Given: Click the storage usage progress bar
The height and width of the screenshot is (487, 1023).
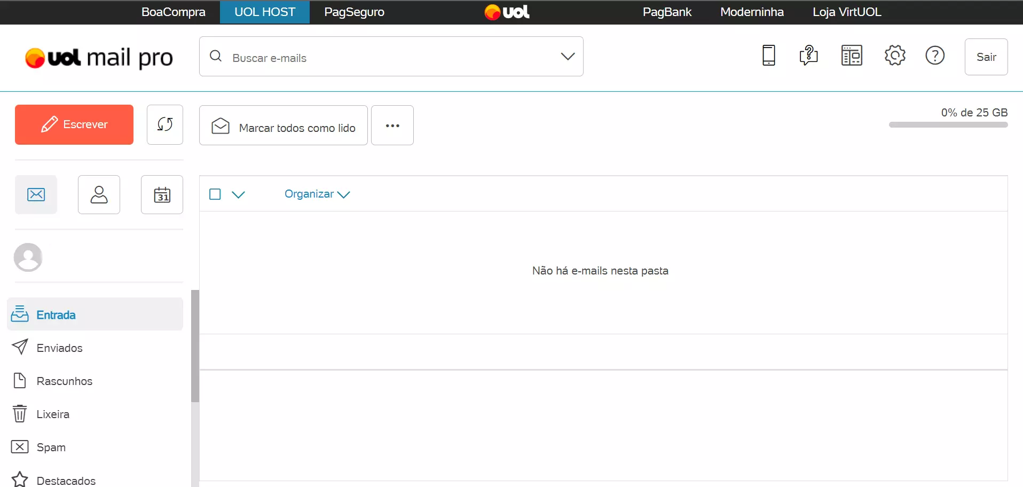Looking at the screenshot, I should pyautogui.click(x=948, y=125).
